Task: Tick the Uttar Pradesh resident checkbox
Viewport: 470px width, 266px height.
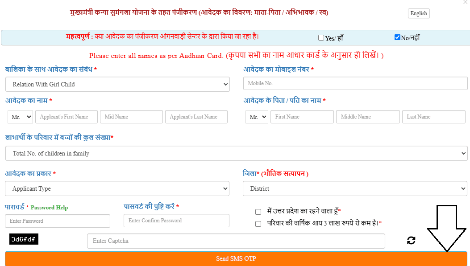Action: [x=258, y=212]
